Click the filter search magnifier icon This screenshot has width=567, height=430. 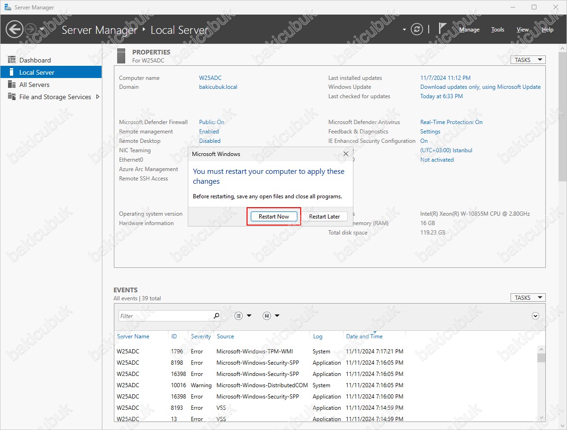coord(216,316)
